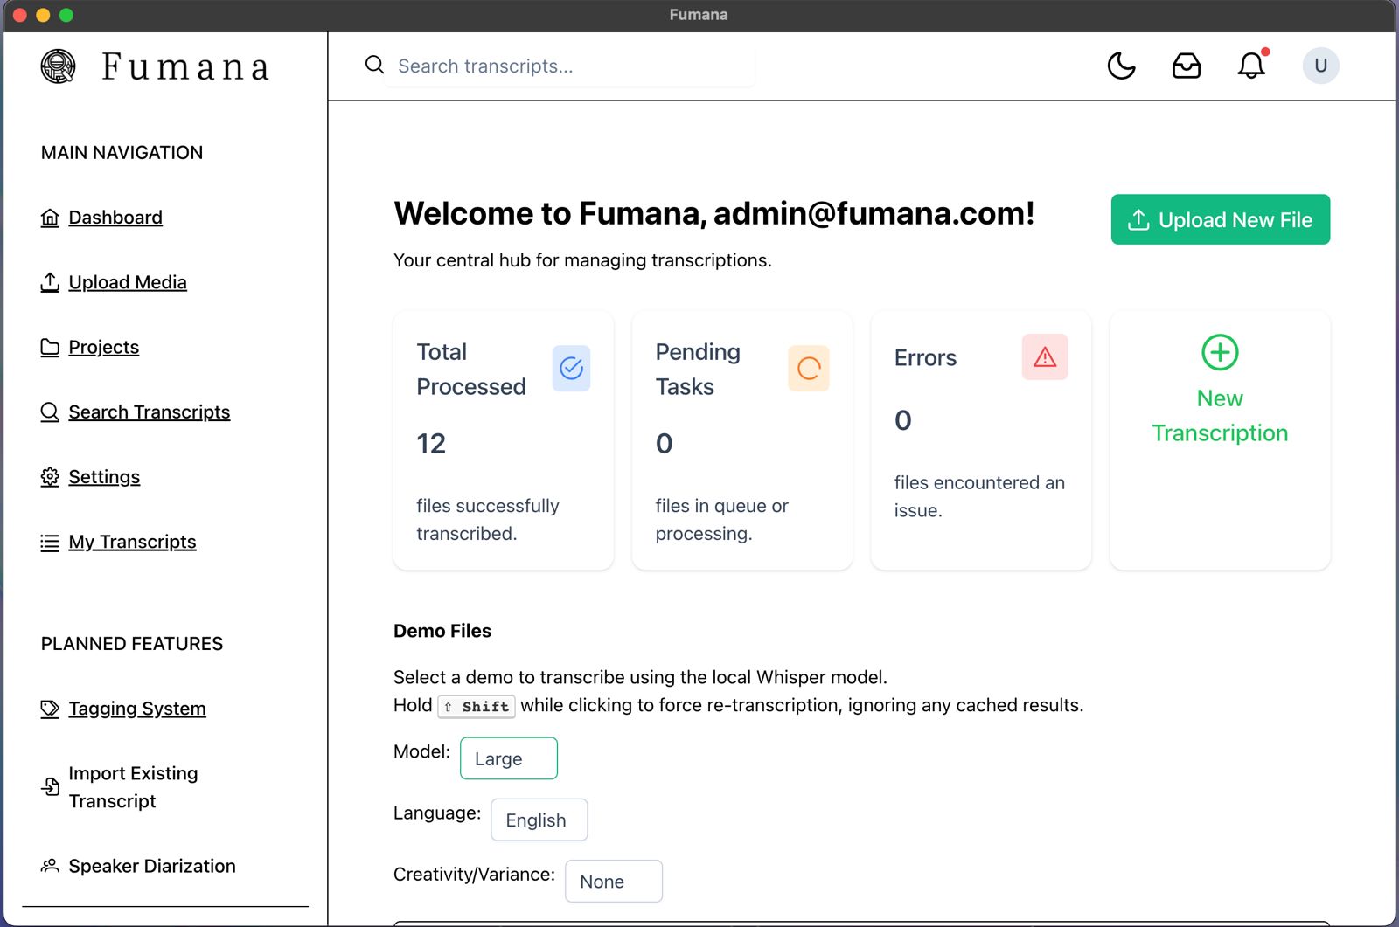Click the Projects folder icon

click(50, 348)
